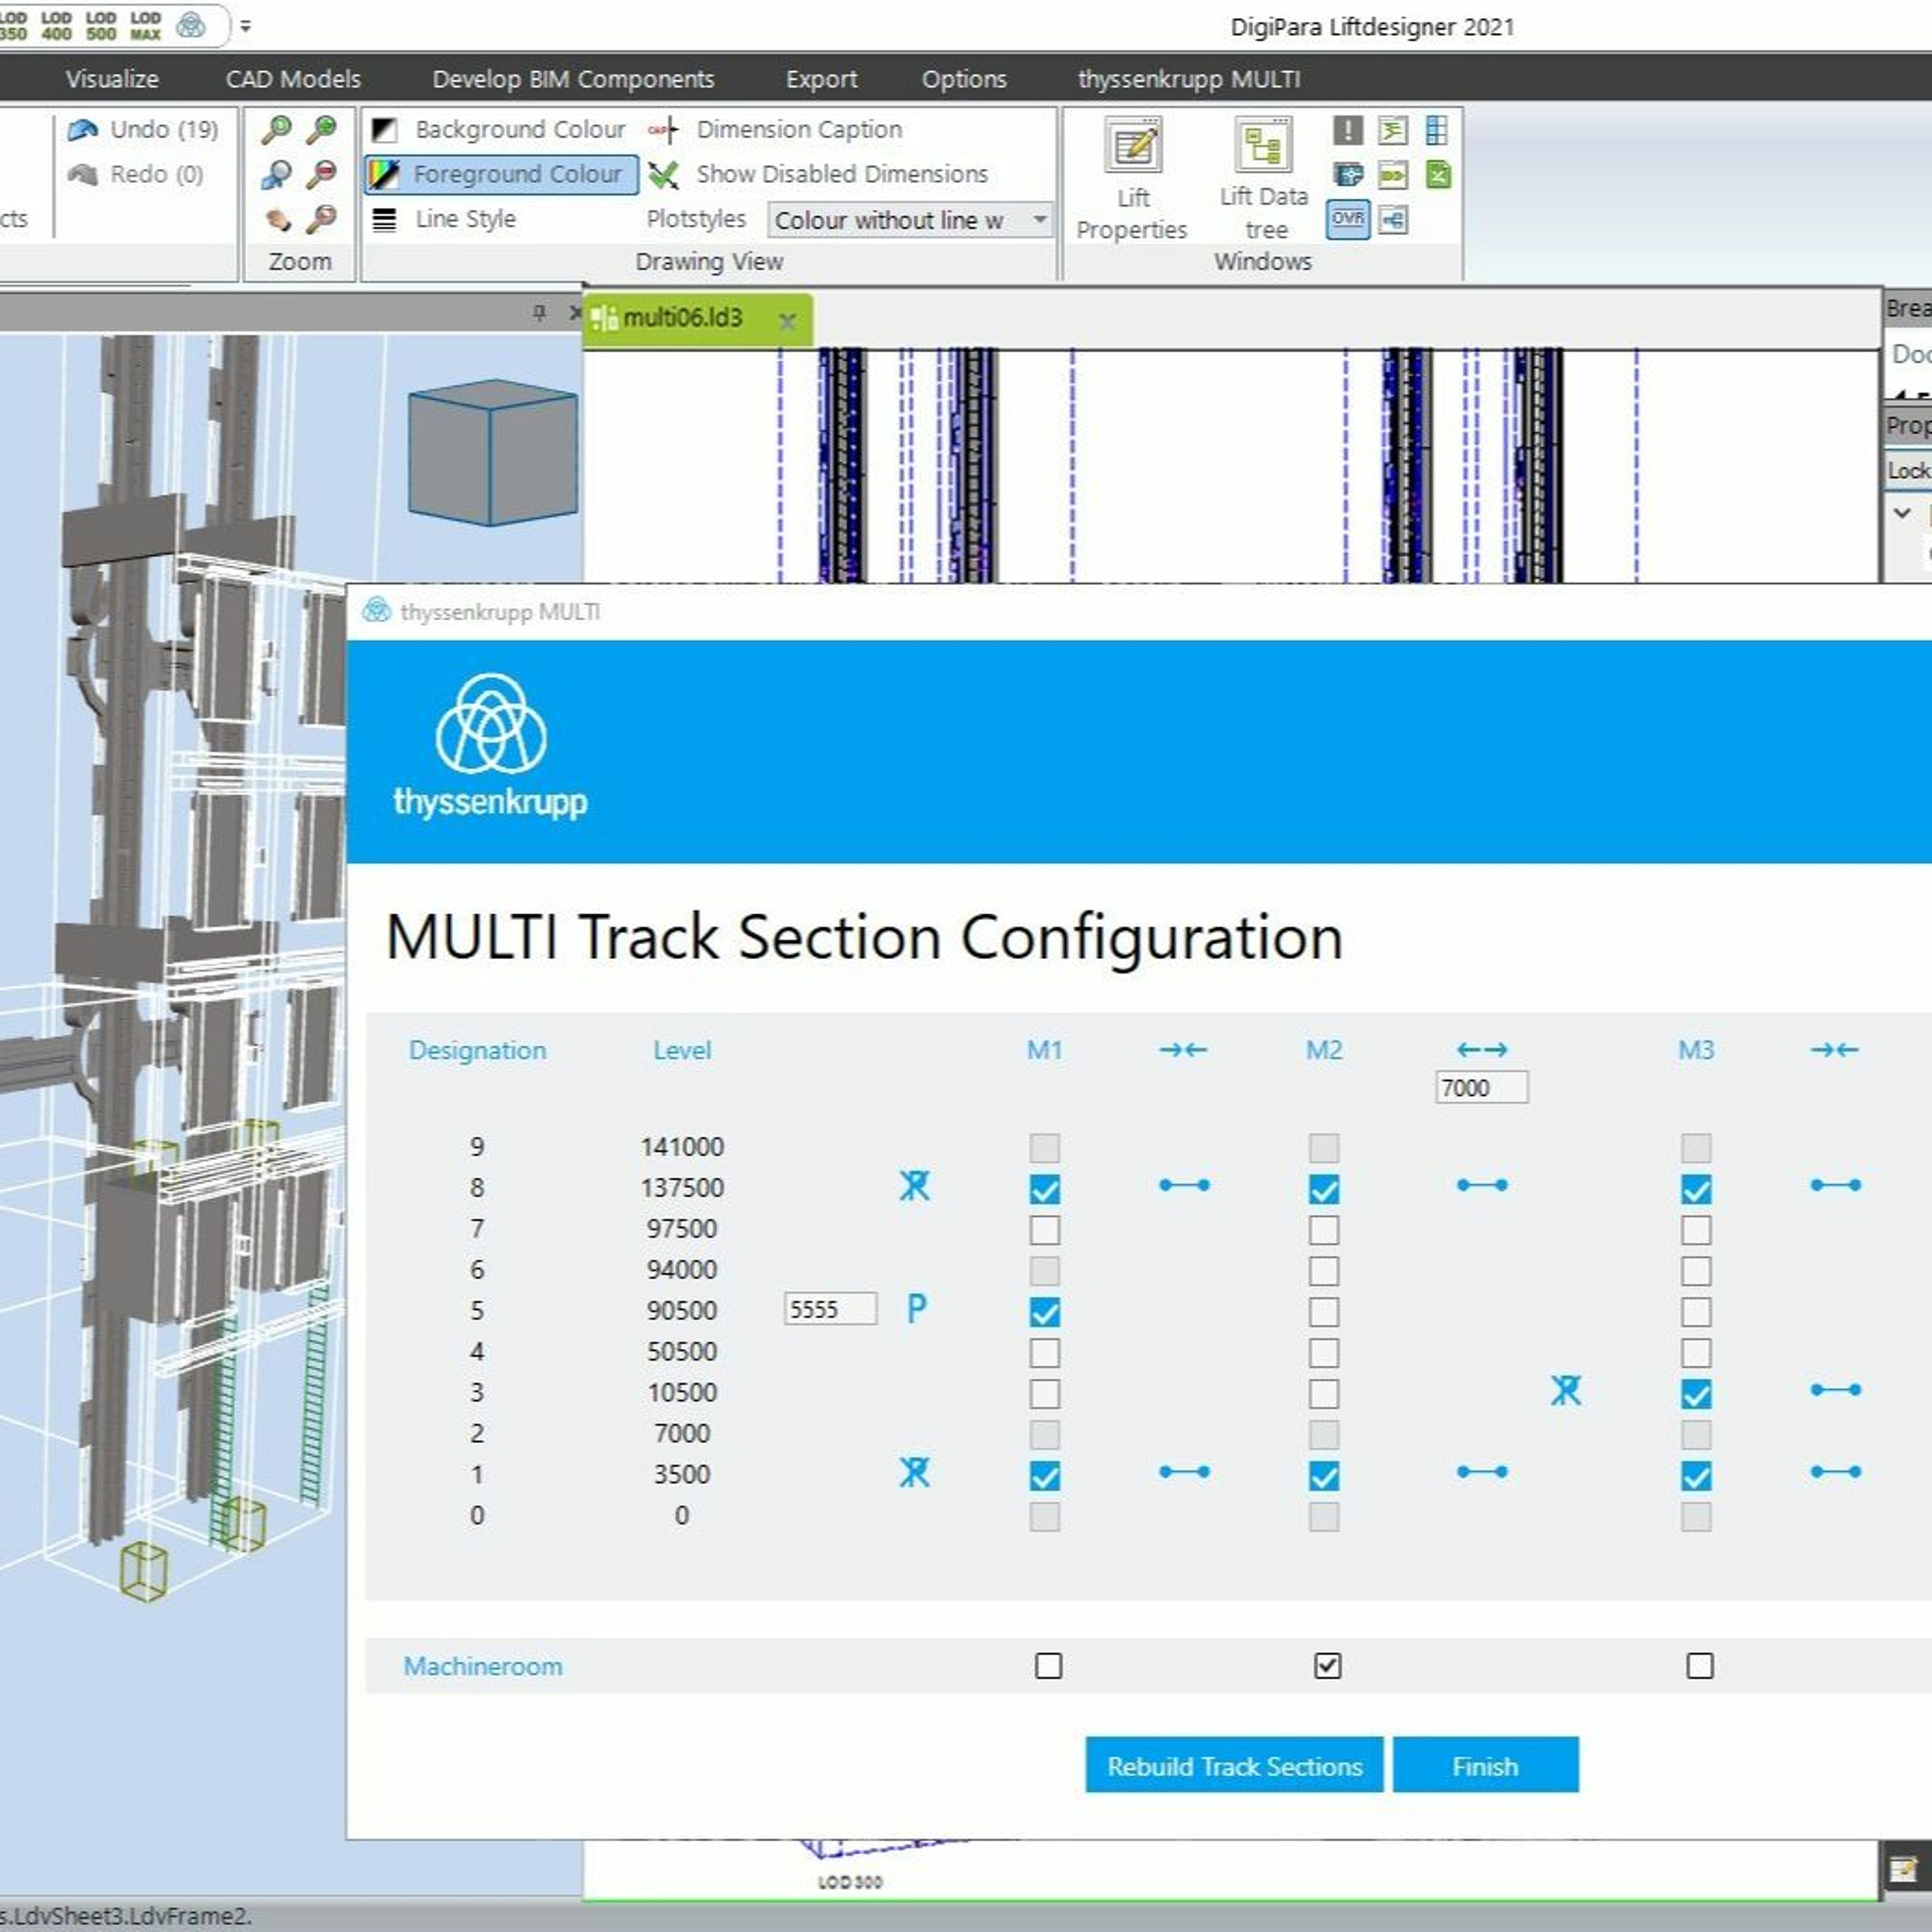
Task: Switch to the CAD Models tab
Action: pyautogui.click(x=292, y=79)
